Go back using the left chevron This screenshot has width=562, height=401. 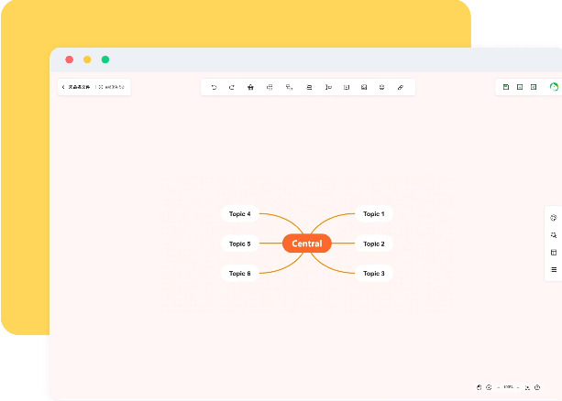pos(63,87)
